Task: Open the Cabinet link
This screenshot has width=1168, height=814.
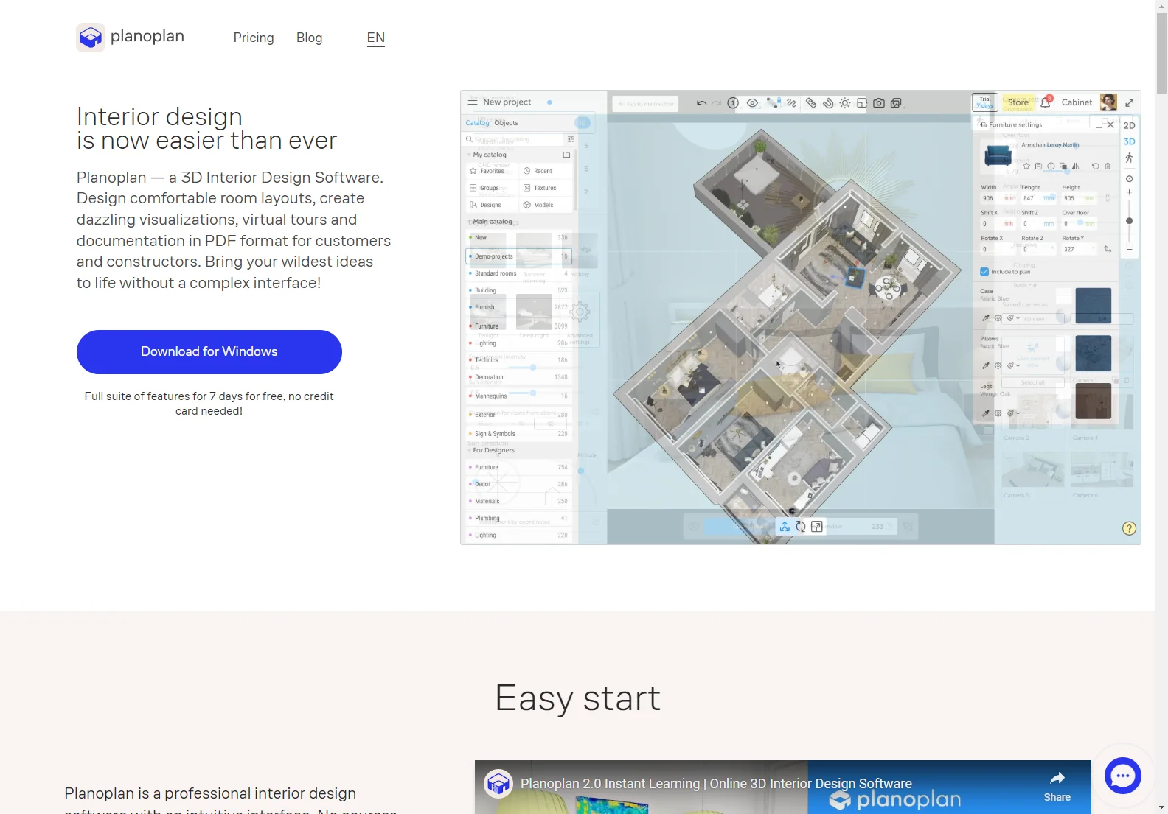Action: pos(1077,102)
